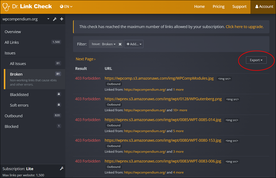Open the Support page

coord(239,7)
